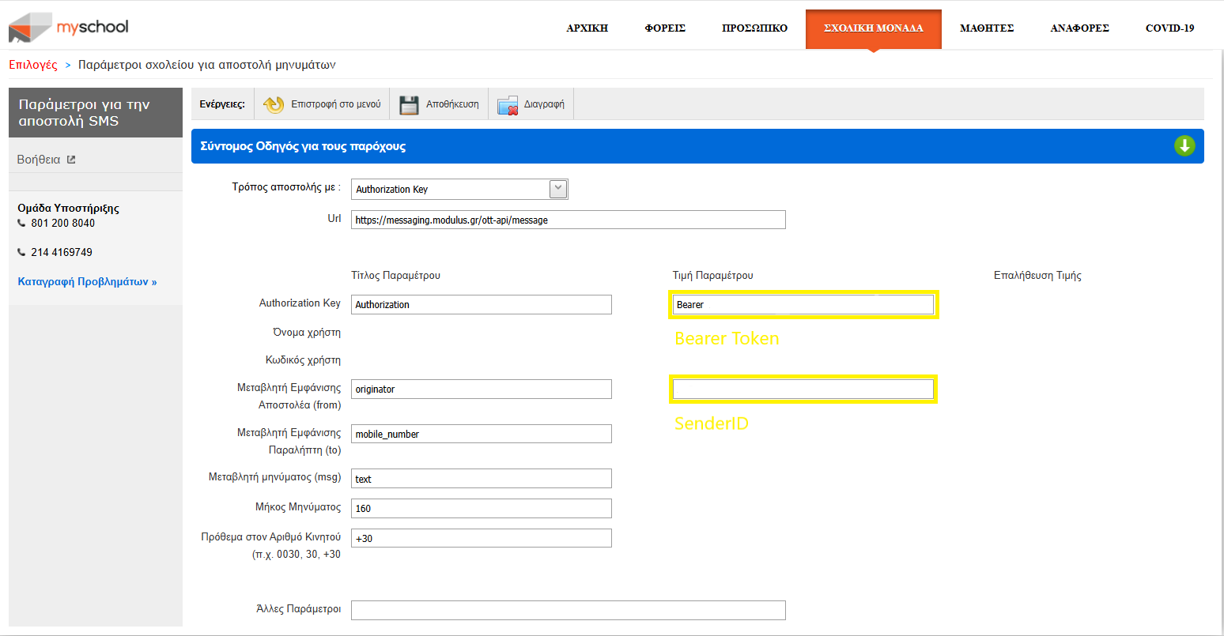
Task: Click the Bearer token value field
Action: [x=803, y=304]
